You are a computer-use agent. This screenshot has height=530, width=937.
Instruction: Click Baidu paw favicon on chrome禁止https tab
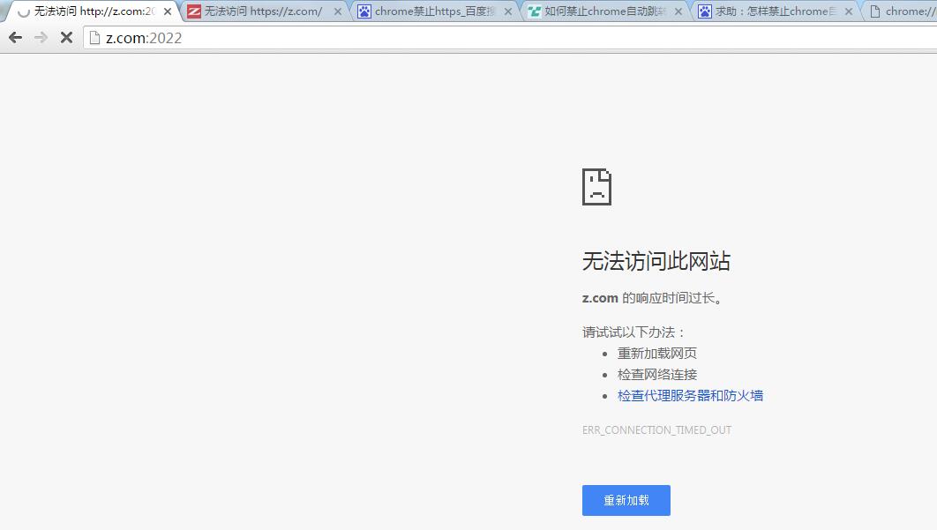[364, 11]
